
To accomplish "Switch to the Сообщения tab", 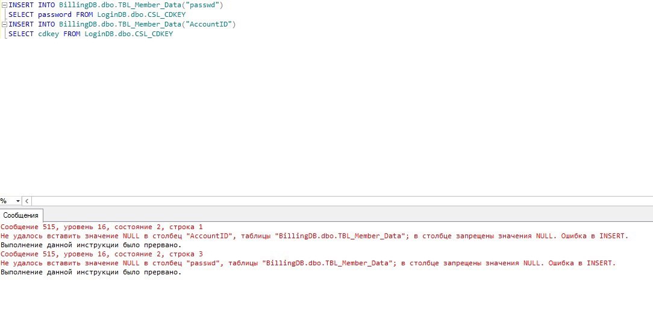I will (21, 215).
